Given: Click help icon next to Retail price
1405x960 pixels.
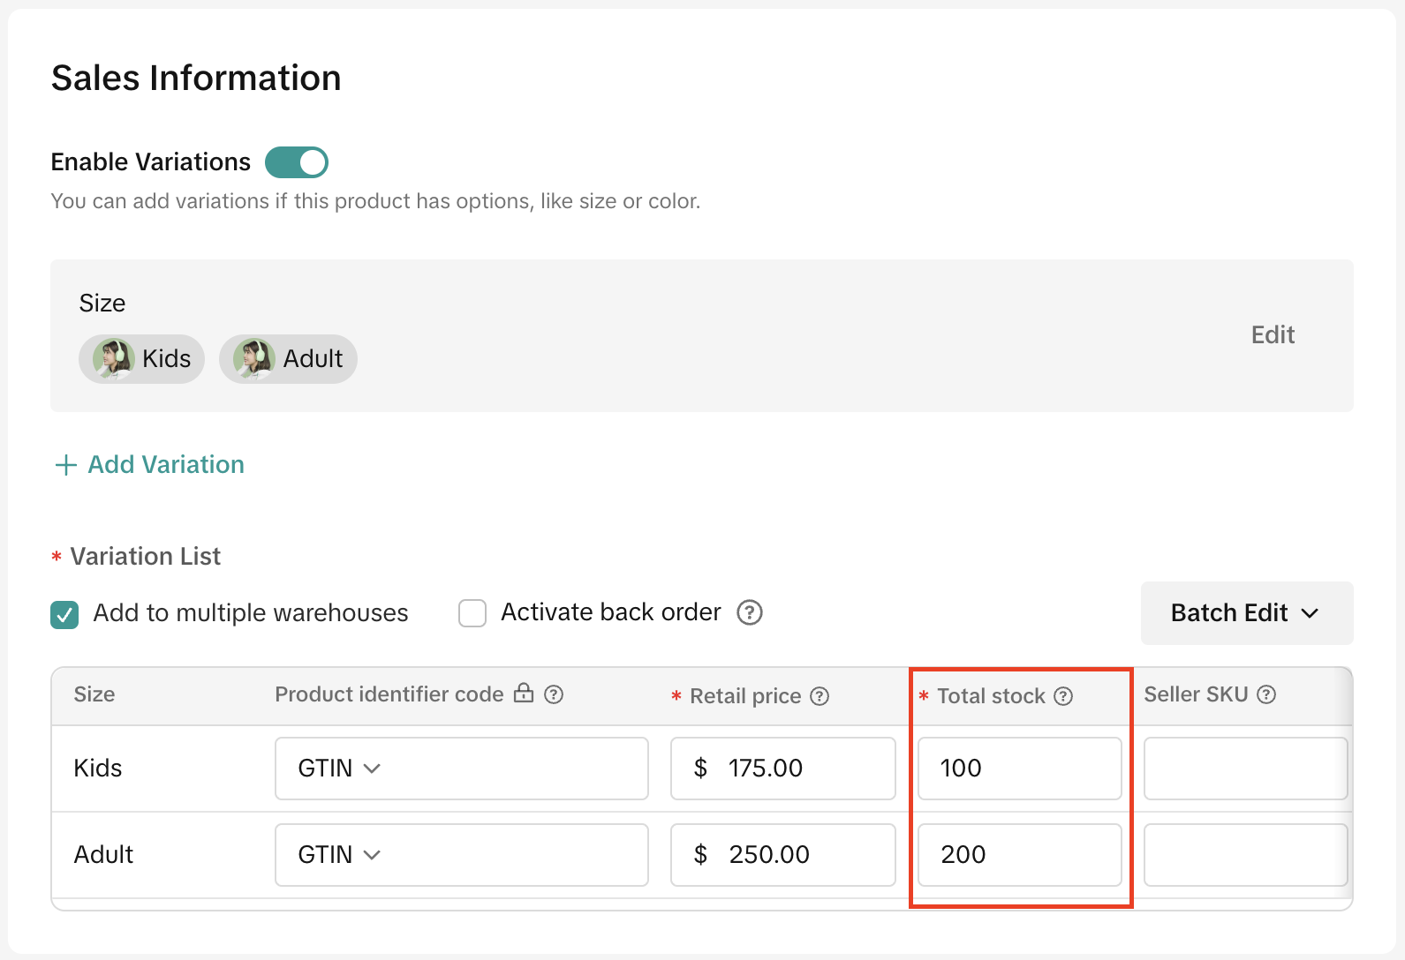Looking at the screenshot, I should tap(820, 696).
